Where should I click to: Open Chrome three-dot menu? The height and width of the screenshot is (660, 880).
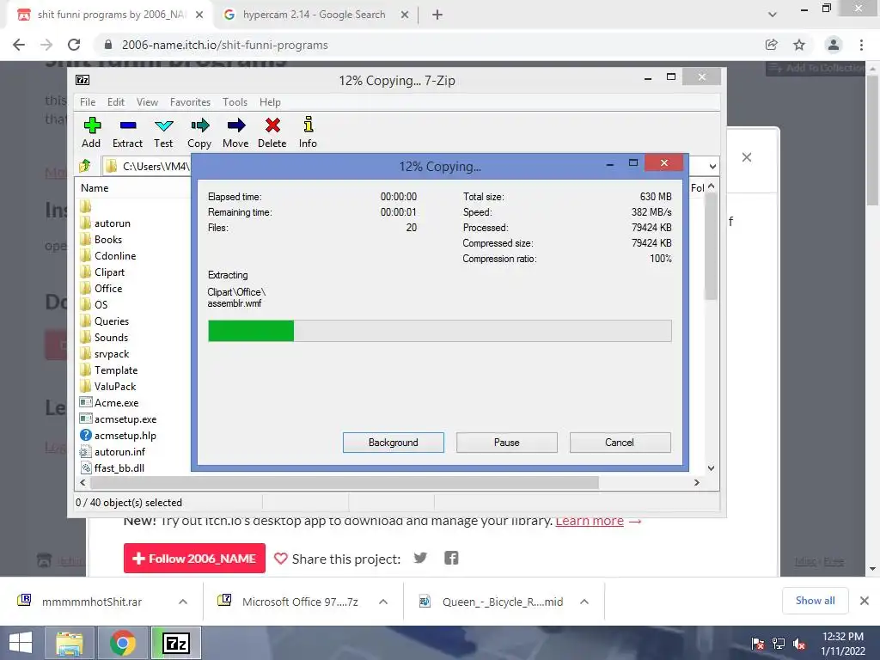(861, 45)
